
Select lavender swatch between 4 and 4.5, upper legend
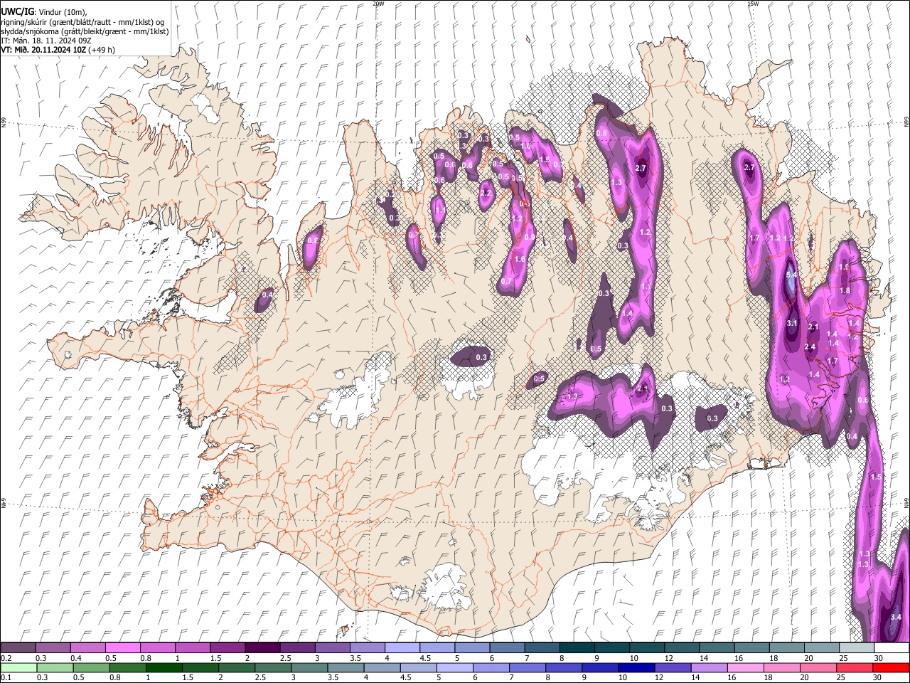(x=404, y=648)
